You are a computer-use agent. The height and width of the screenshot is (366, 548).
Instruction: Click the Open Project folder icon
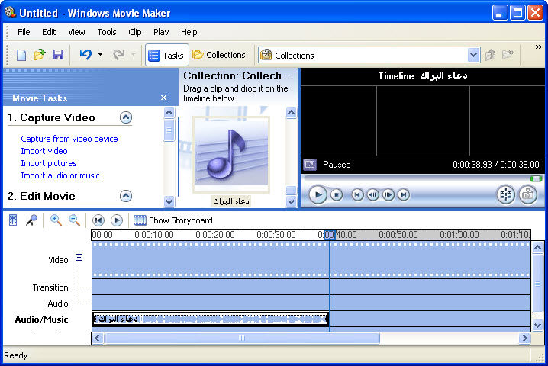point(40,55)
